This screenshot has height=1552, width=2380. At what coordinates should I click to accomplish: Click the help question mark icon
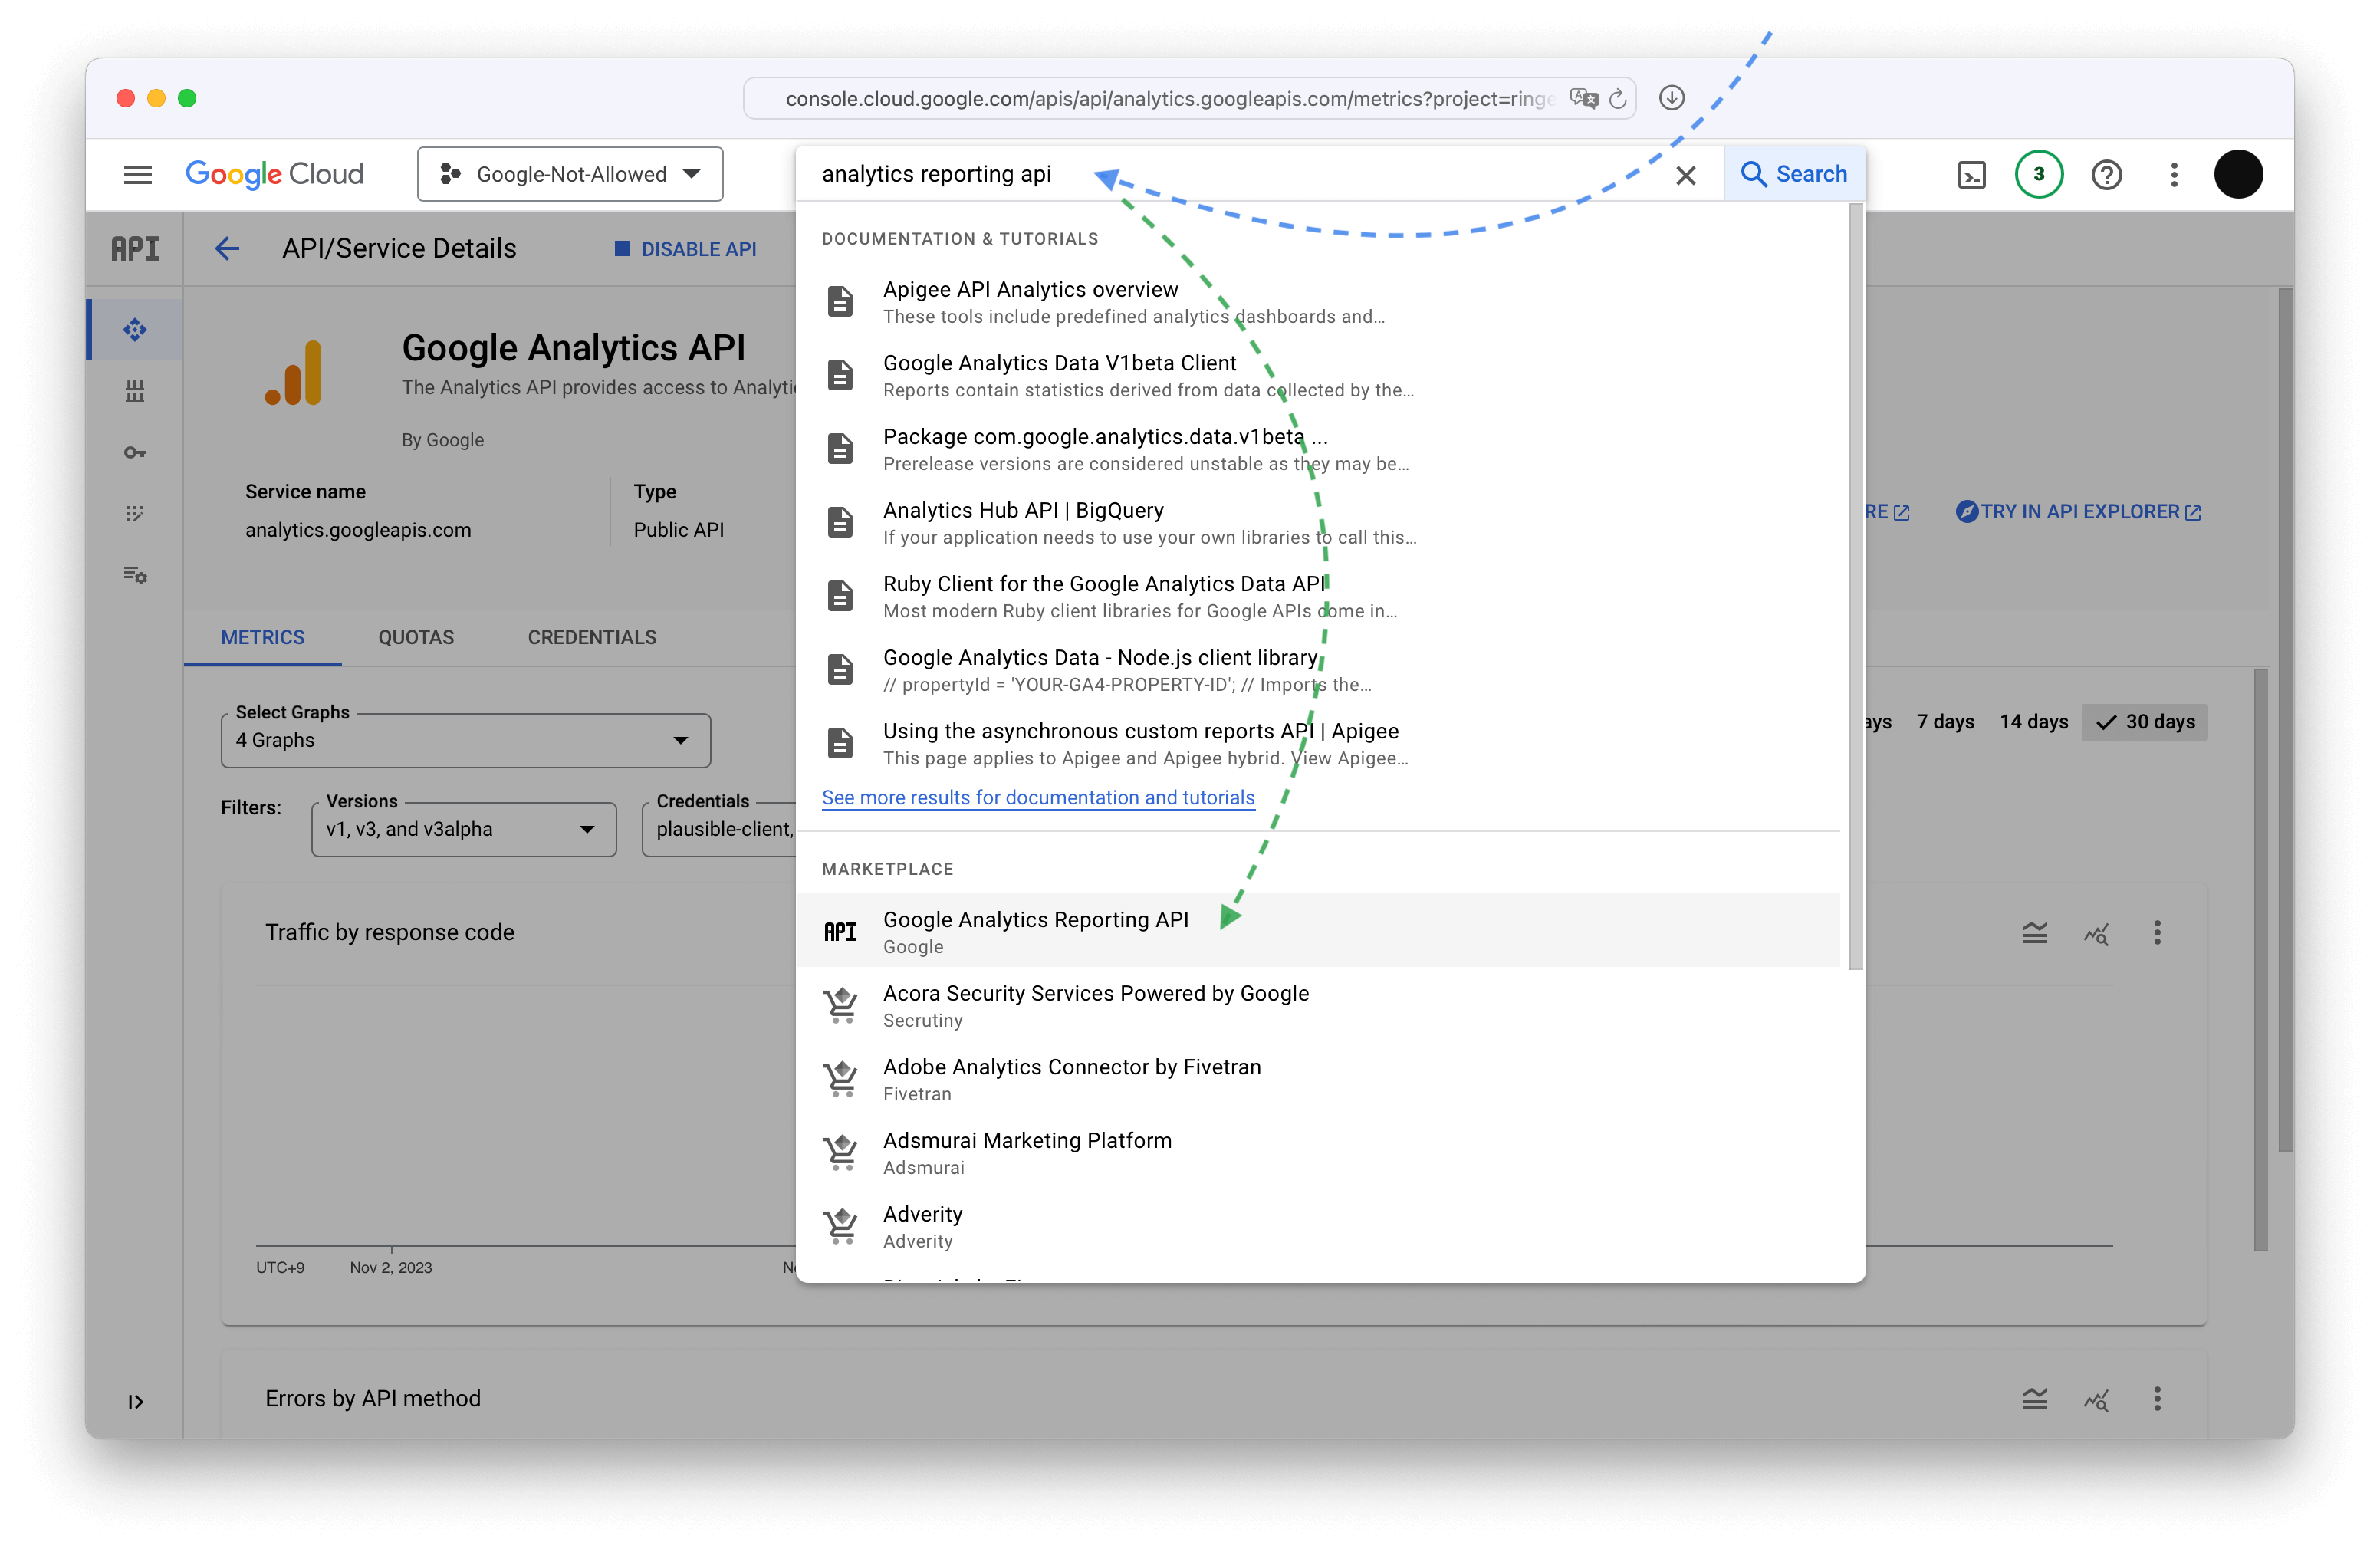[2106, 173]
